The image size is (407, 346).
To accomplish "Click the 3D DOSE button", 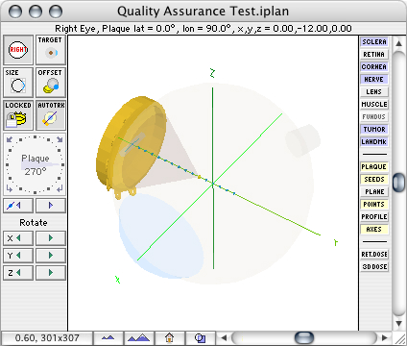I will click(x=374, y=267).
